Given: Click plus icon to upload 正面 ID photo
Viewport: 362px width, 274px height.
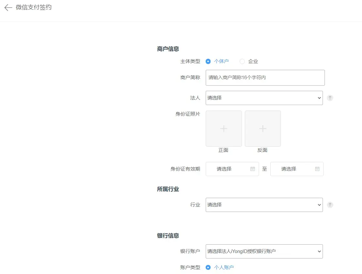Looking at the screenshot, I should click(x=223, y=129).
